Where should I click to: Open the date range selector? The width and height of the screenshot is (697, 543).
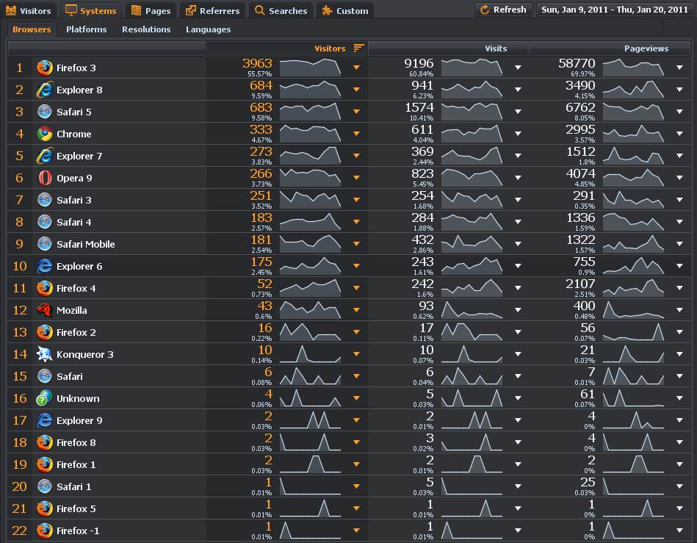[x=614, y=10]
